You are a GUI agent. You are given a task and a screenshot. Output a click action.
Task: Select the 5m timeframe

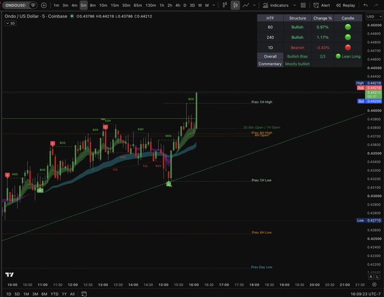(x=84, y=5)
